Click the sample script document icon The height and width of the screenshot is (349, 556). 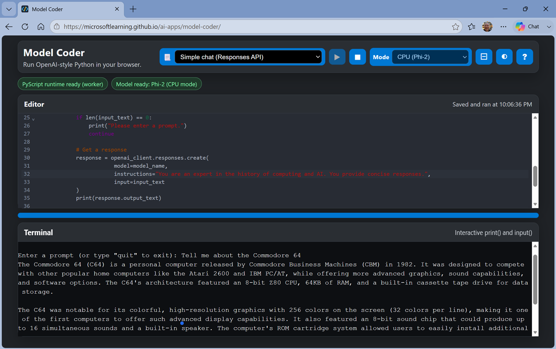[x=167, y=57]
